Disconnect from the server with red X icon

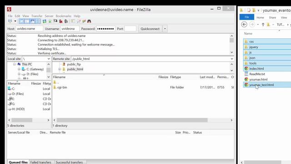point(60,21)
